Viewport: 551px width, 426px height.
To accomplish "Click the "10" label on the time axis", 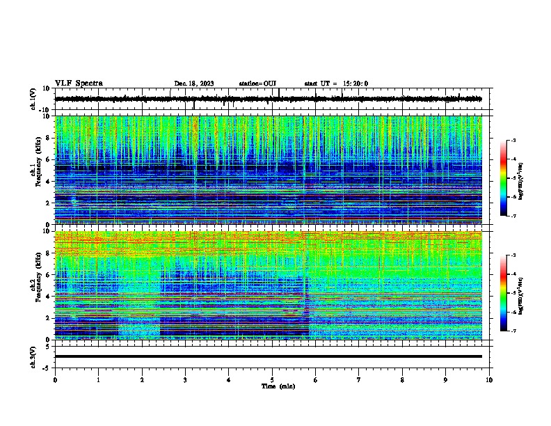I will point(489,380).
